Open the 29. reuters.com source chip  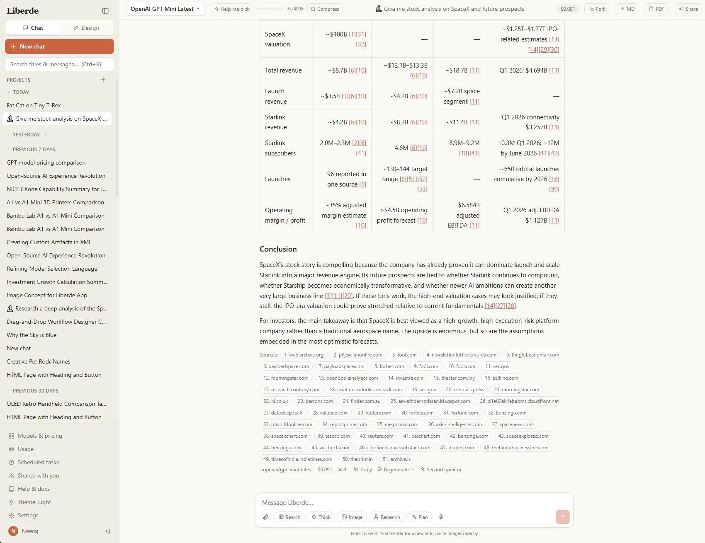pyautogui.click(x=374, y=413)
